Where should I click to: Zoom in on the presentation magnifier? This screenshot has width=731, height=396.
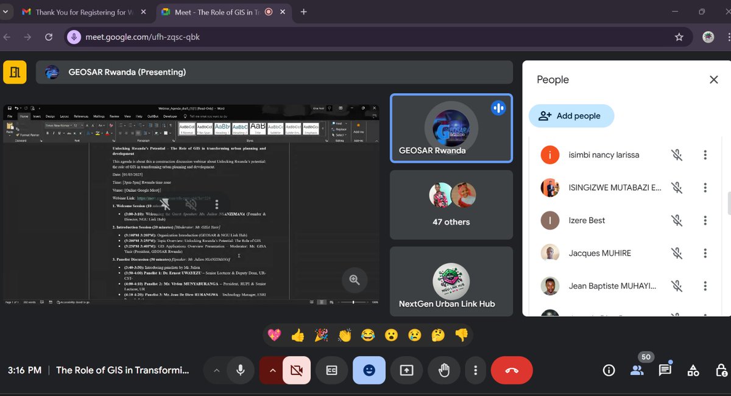(x=355, y=280)
